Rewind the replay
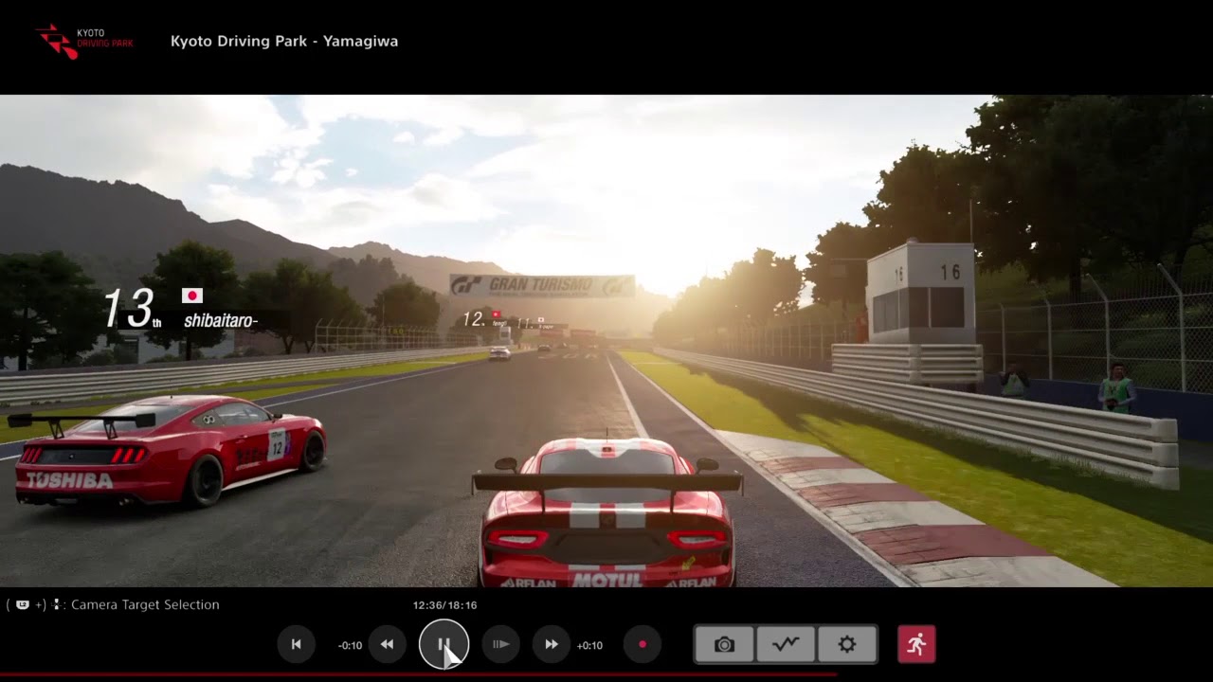The height and width of the screenshot is (682, 1213). (387, 644)
